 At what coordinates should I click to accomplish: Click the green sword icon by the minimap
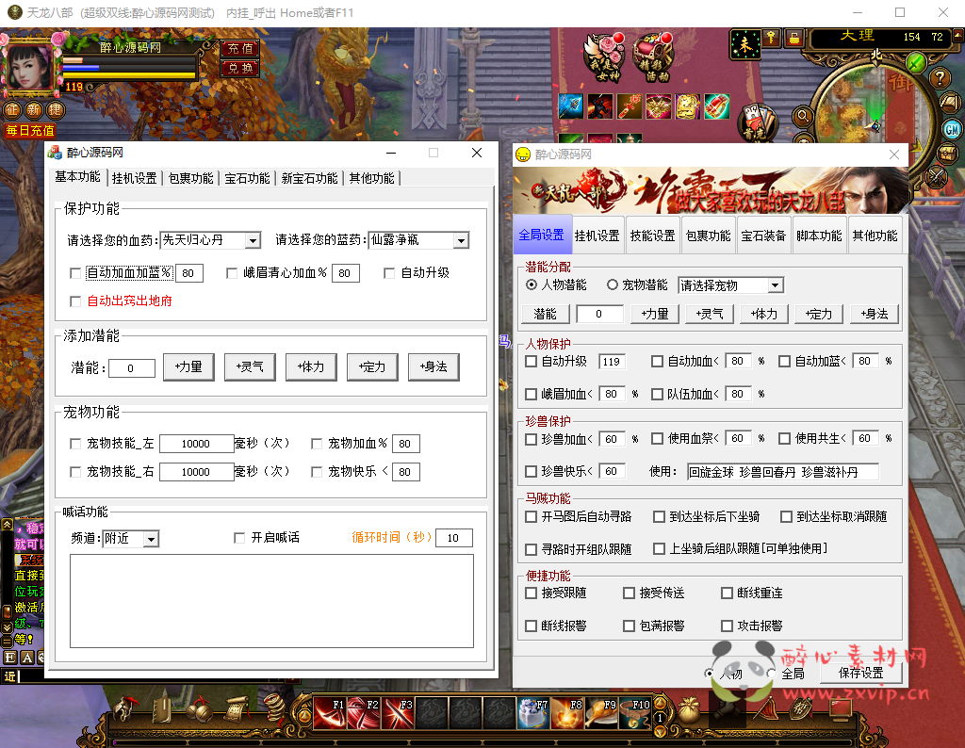[916, 62]
